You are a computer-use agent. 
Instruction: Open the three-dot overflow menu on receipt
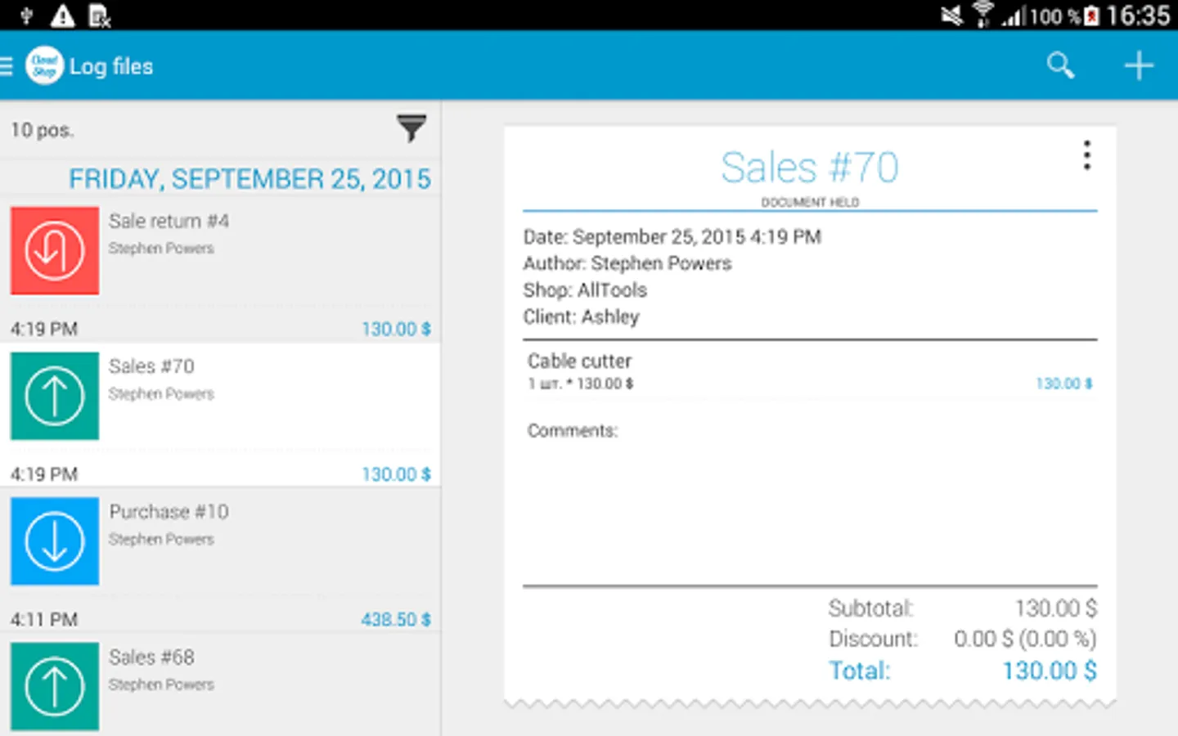1086,155
